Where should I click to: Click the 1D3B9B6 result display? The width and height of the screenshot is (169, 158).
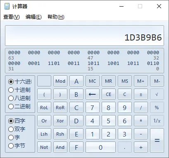[x=84, y=36]
